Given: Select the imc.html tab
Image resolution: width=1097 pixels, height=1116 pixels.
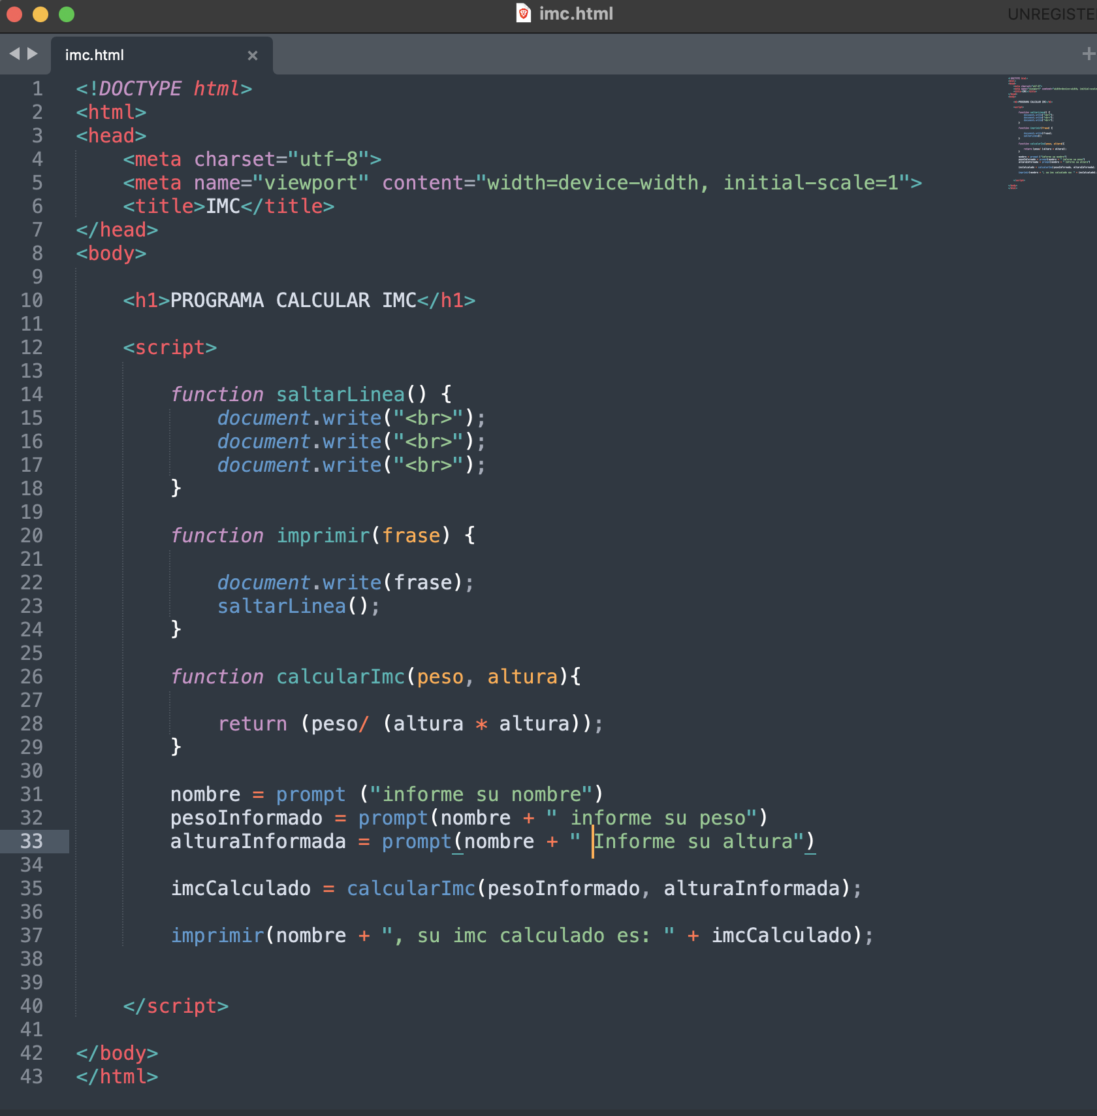Looking at the screenshot, I should (x=161, y=56).
